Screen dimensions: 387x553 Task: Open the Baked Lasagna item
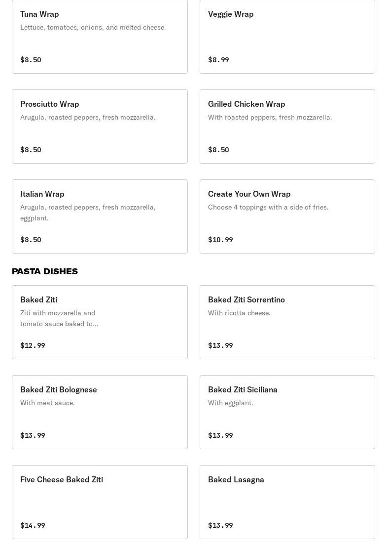point(287,502)
